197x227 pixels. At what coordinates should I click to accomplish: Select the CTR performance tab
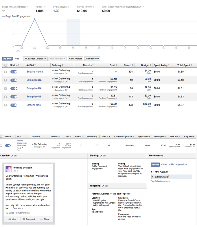coord(171,165)
